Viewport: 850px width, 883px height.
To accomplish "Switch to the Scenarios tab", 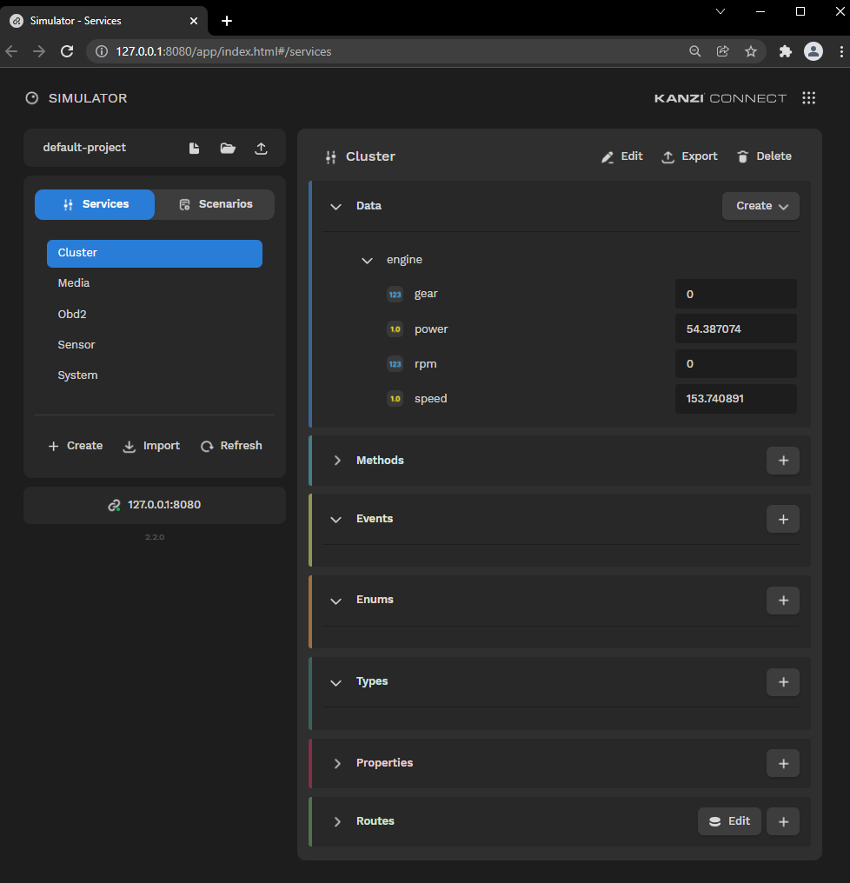I will tap(214, 204).
